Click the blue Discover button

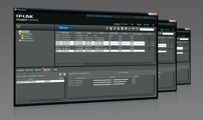(x=63, y=28)
